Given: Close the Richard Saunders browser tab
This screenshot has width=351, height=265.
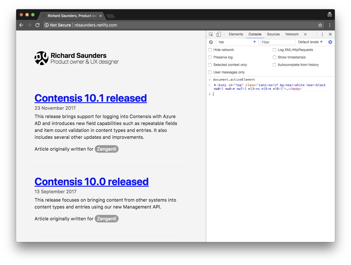Looking at the screenshot, I should click(100, 16).
